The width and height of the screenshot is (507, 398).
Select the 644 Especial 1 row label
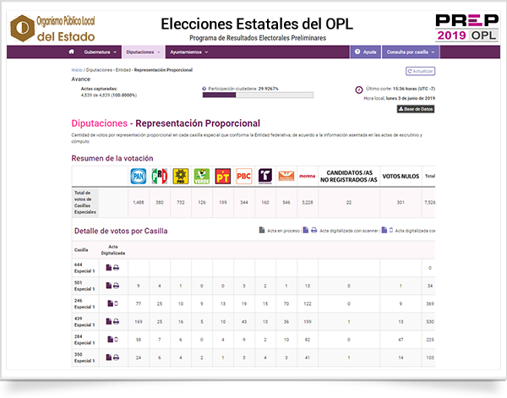pos(84,268)
